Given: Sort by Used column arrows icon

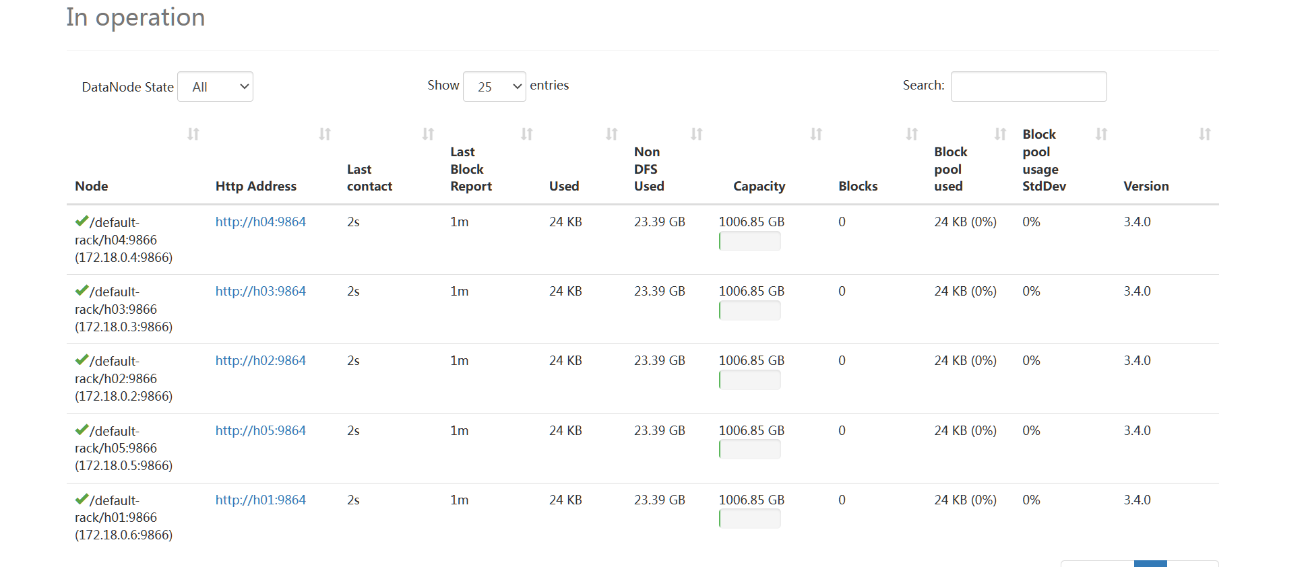Looking at the screenshot, I should click(x=612, y=134).
